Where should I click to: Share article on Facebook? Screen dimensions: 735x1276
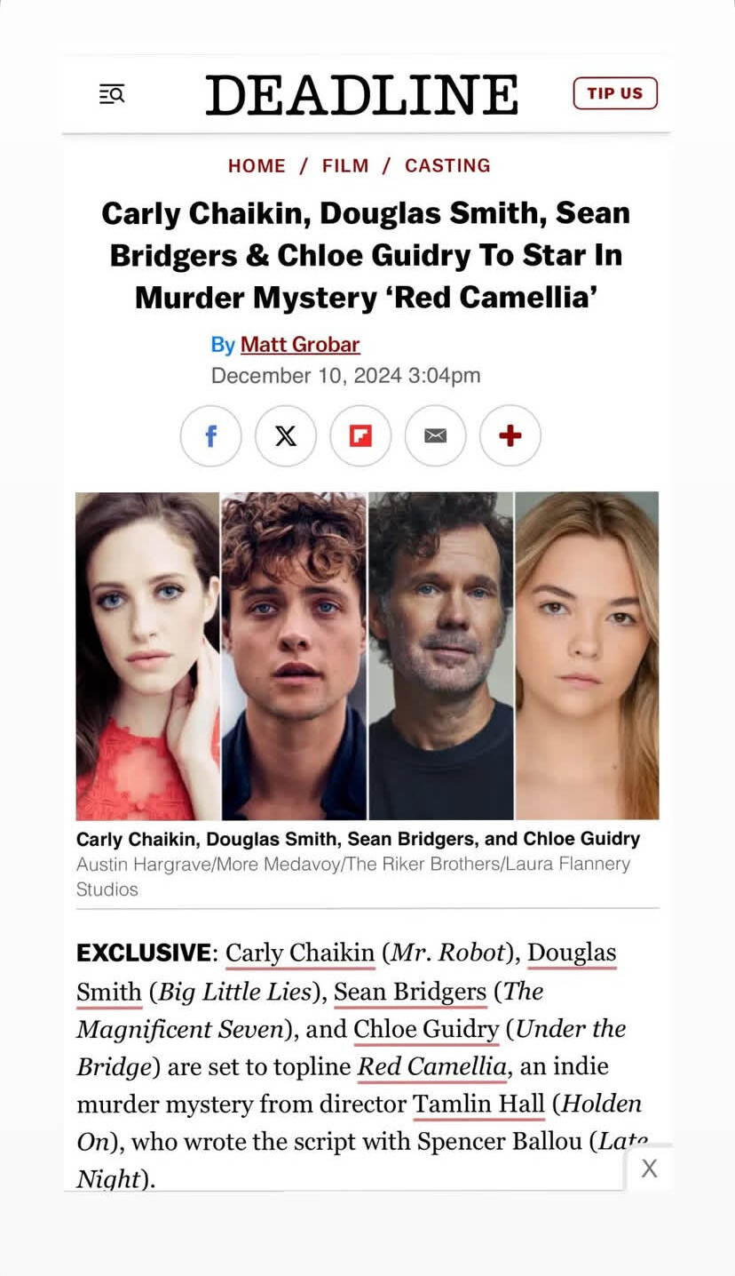210,435
